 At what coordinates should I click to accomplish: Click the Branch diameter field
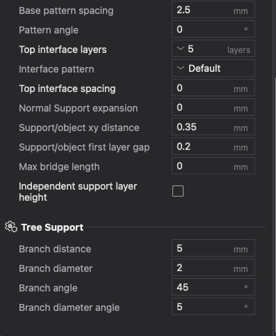click(x=213, y=268)
